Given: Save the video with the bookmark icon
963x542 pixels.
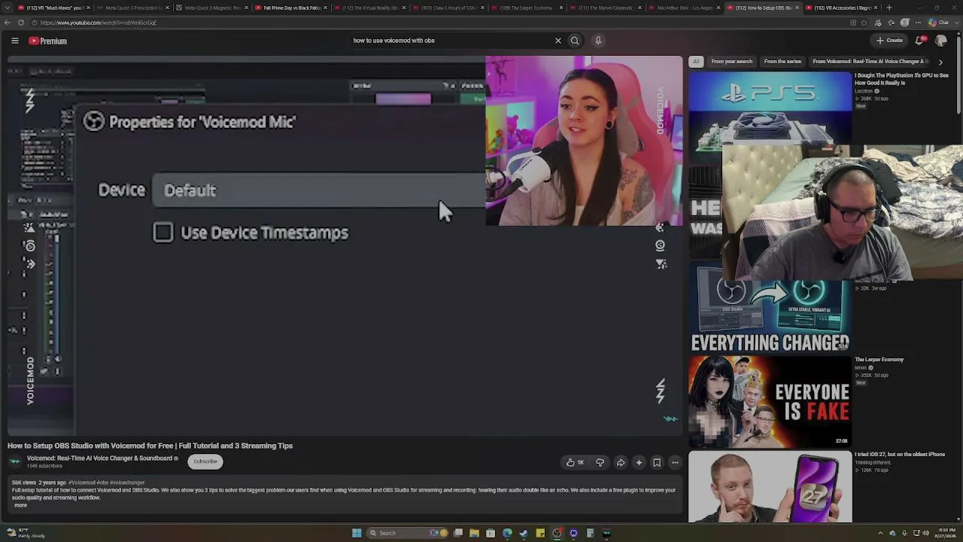Looking at the screenshot, I should (657, 462).
